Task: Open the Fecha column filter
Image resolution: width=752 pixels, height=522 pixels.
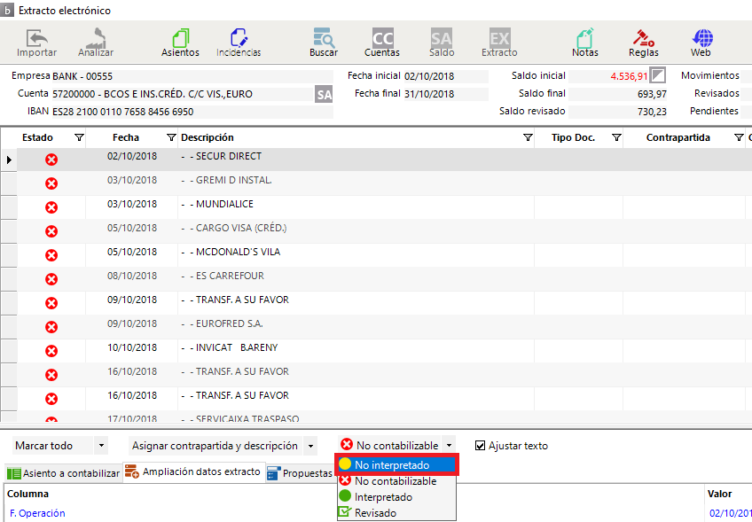Action: (x=171, y=138)
